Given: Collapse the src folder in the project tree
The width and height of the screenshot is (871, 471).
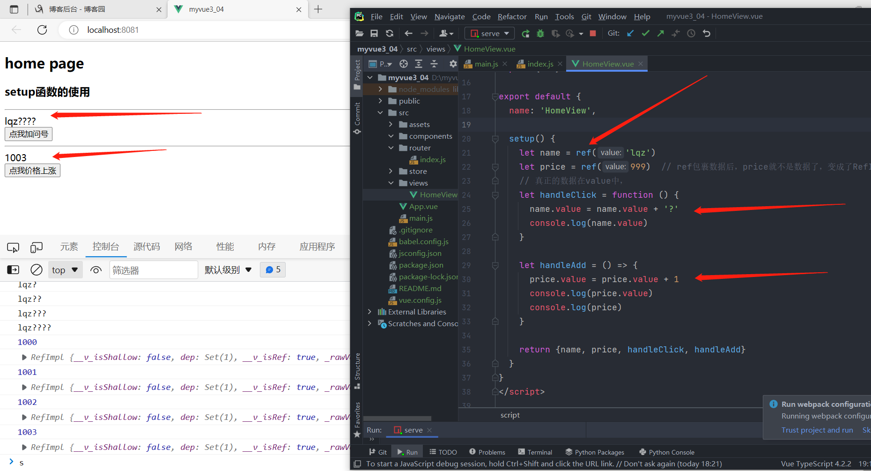Looking at the screenshot, I should 380,112.
